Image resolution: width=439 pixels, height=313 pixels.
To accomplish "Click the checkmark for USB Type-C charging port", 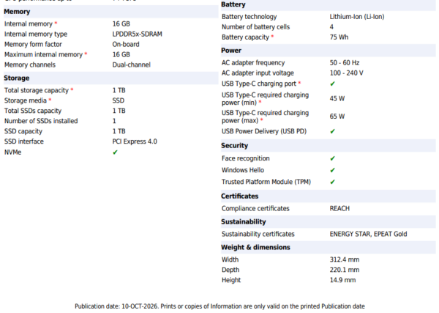I will pyautogui.click(x=332, y=84).
